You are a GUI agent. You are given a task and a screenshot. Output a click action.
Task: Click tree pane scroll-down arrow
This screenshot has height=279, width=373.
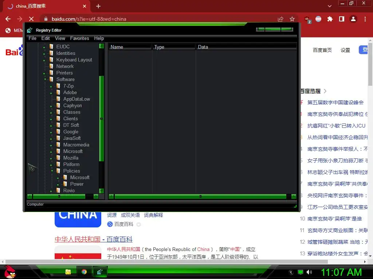point(101,191)
